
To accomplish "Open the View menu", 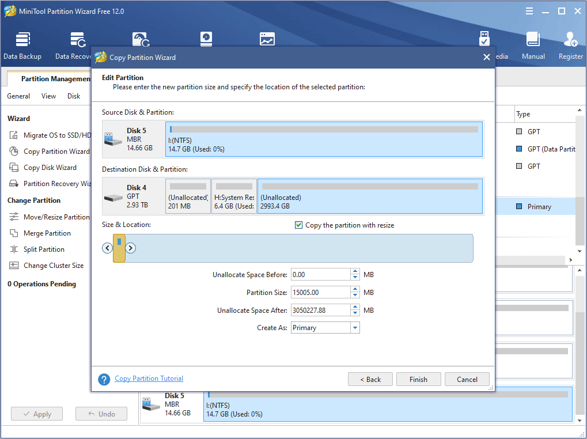I will click(x=48, y=96).
